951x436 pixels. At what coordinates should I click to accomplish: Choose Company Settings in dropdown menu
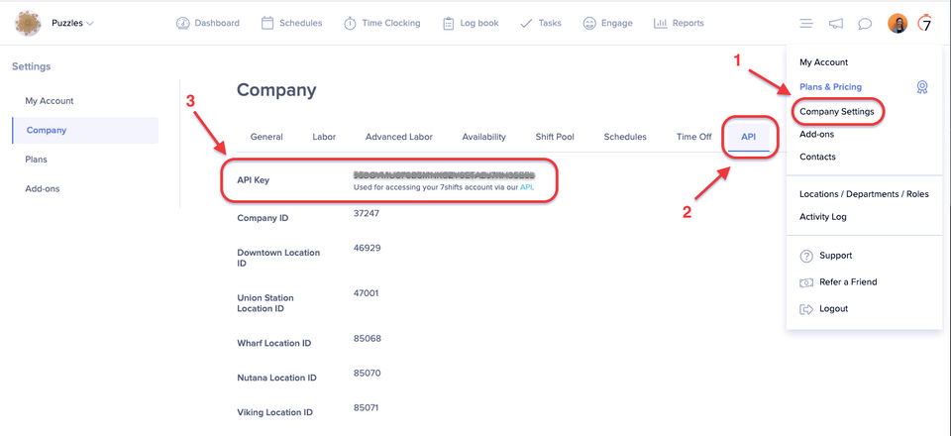click(836, 112)
